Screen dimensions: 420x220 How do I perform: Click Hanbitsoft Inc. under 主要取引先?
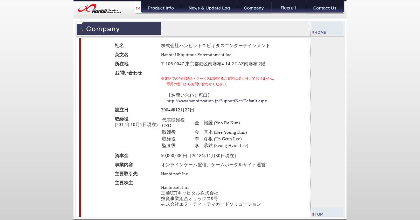click(x=175, y=174)
